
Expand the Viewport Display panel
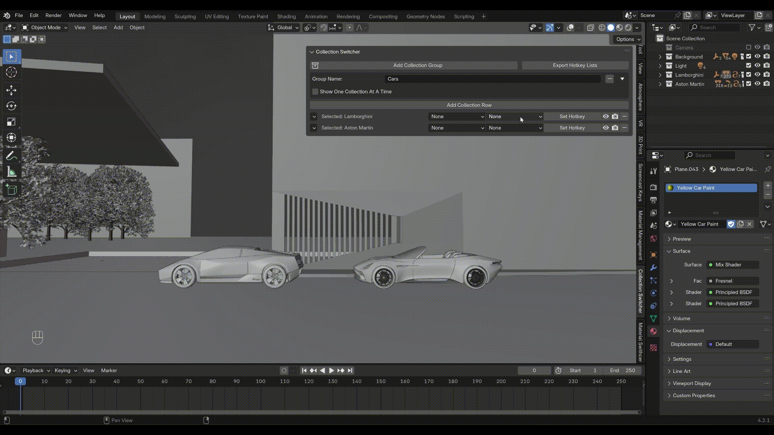coord(691,383)
